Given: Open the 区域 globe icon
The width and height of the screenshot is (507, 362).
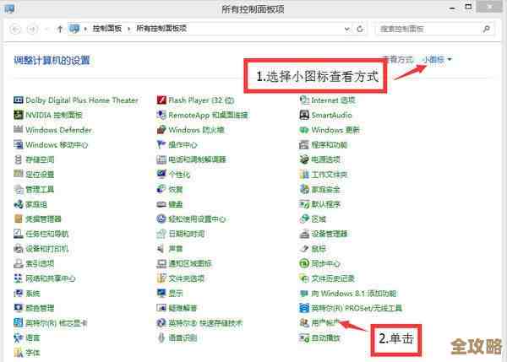Looking at the screenshot, I should pyautogui.click(x=304, y=219).
